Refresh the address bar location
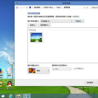This screenshot has width=98, height=98. point(87,8)
